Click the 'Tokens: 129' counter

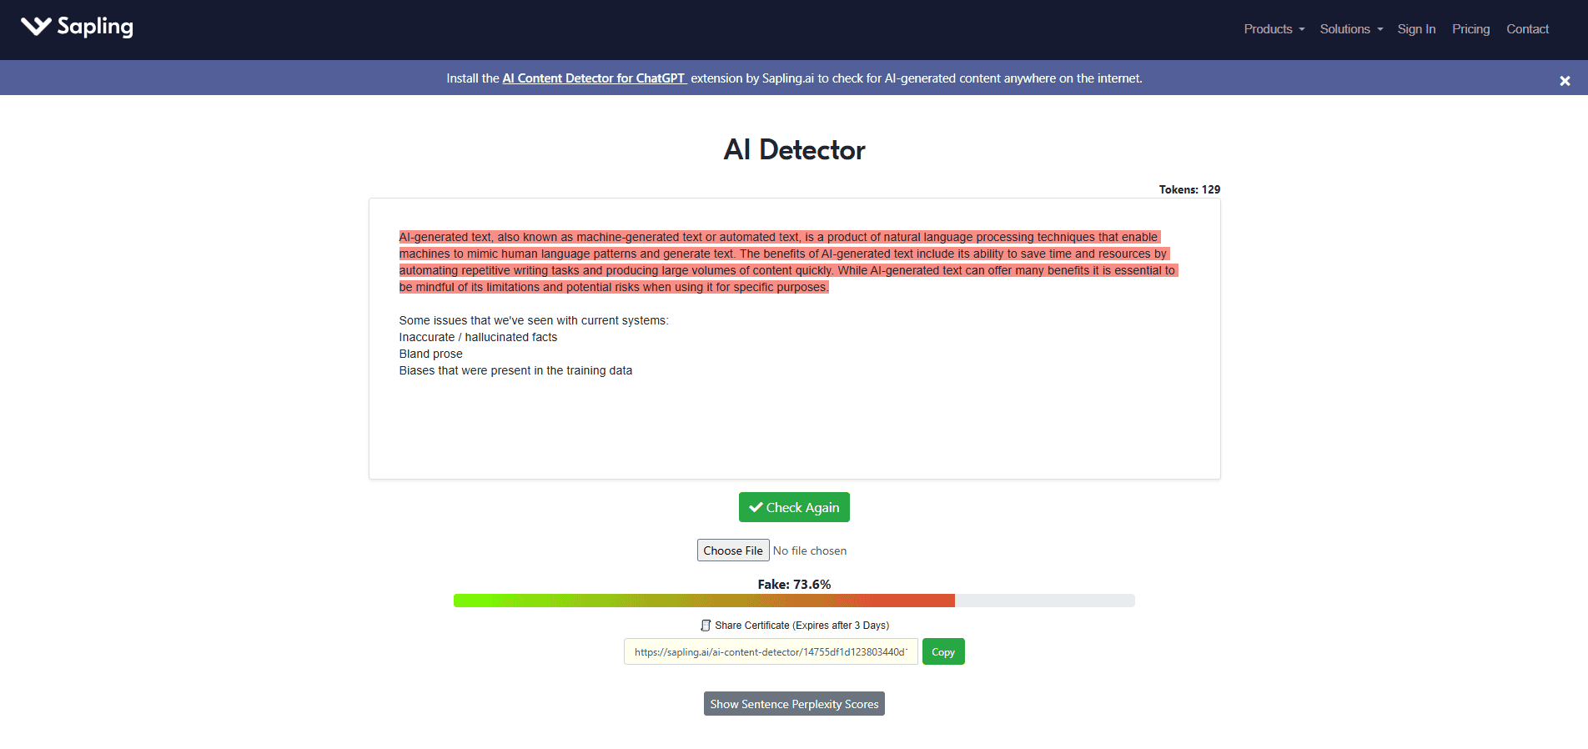1189,189
